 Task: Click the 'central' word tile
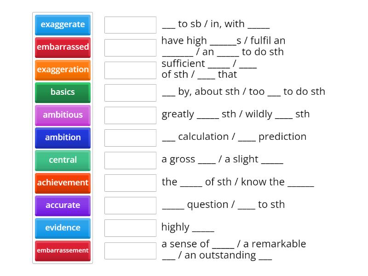coord(63,160)
